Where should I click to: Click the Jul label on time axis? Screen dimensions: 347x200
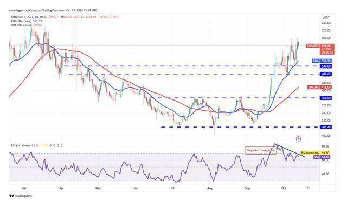click(172, 188)
